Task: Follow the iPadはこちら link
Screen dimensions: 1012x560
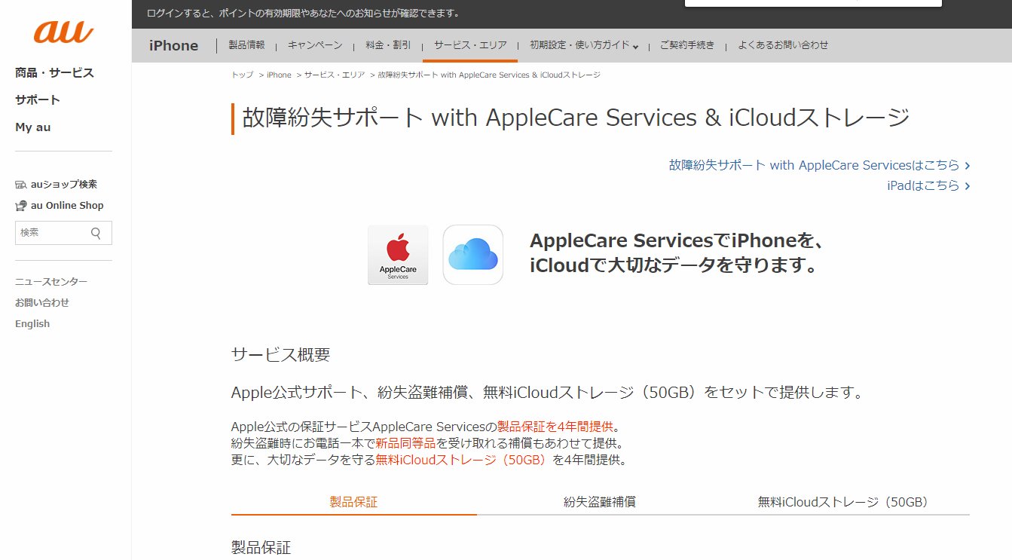Action: [929, 185]
